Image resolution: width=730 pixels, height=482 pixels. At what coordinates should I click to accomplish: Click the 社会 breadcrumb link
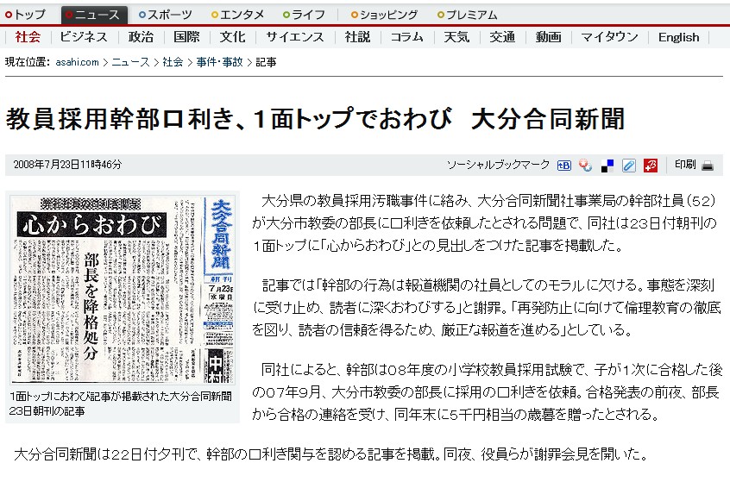(173, 62)
